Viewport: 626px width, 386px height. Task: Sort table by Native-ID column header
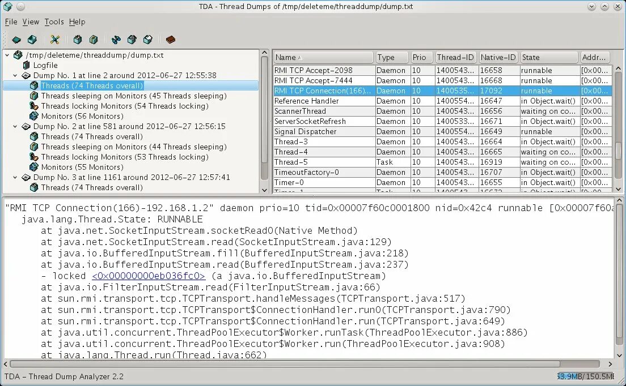498,57
